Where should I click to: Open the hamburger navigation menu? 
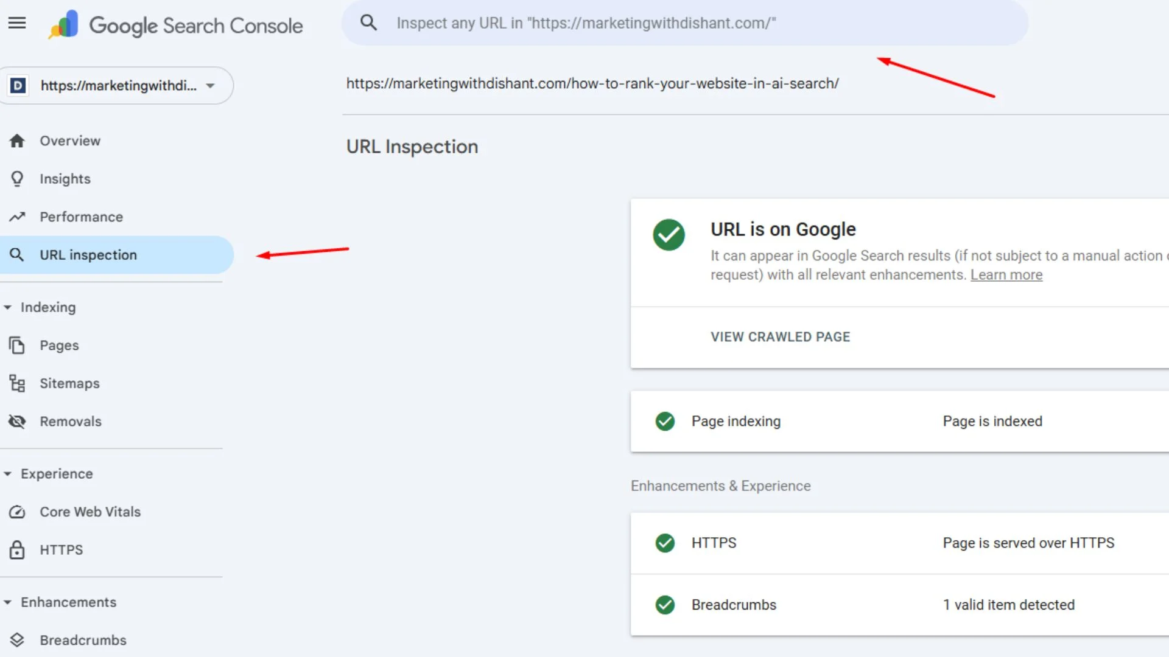[x=17, y=23]
